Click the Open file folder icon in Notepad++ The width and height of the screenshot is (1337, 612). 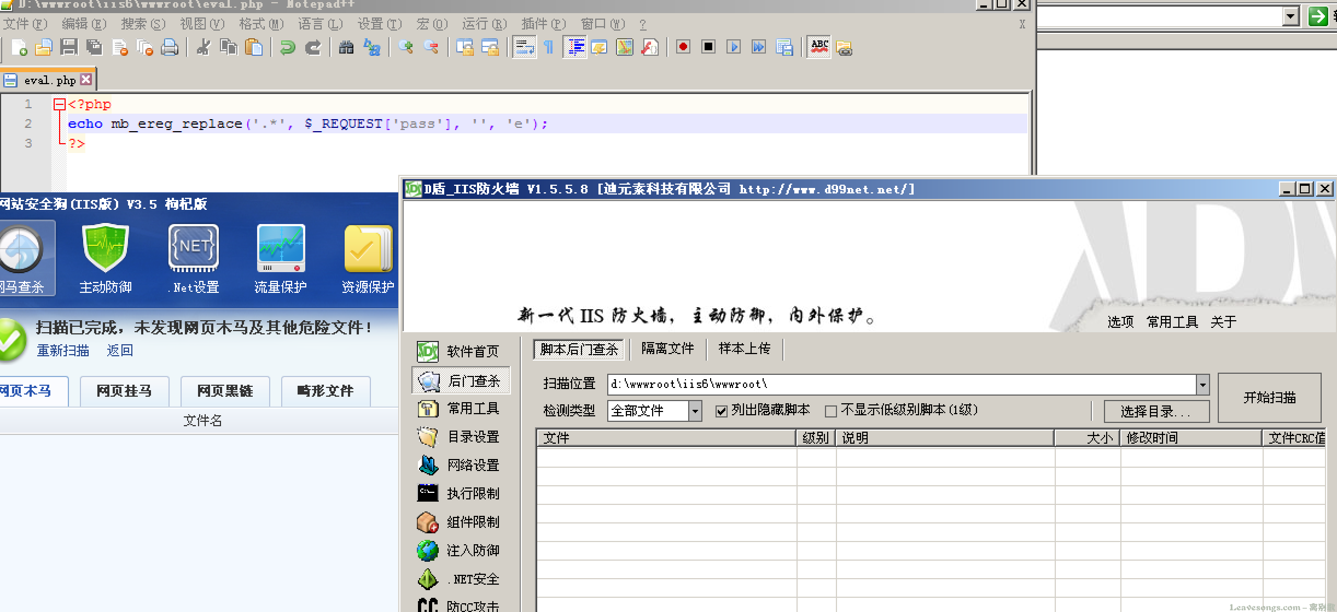[x=43, y=48]
